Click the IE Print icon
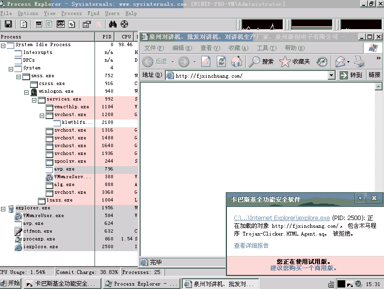 click(x=359, y=62)
